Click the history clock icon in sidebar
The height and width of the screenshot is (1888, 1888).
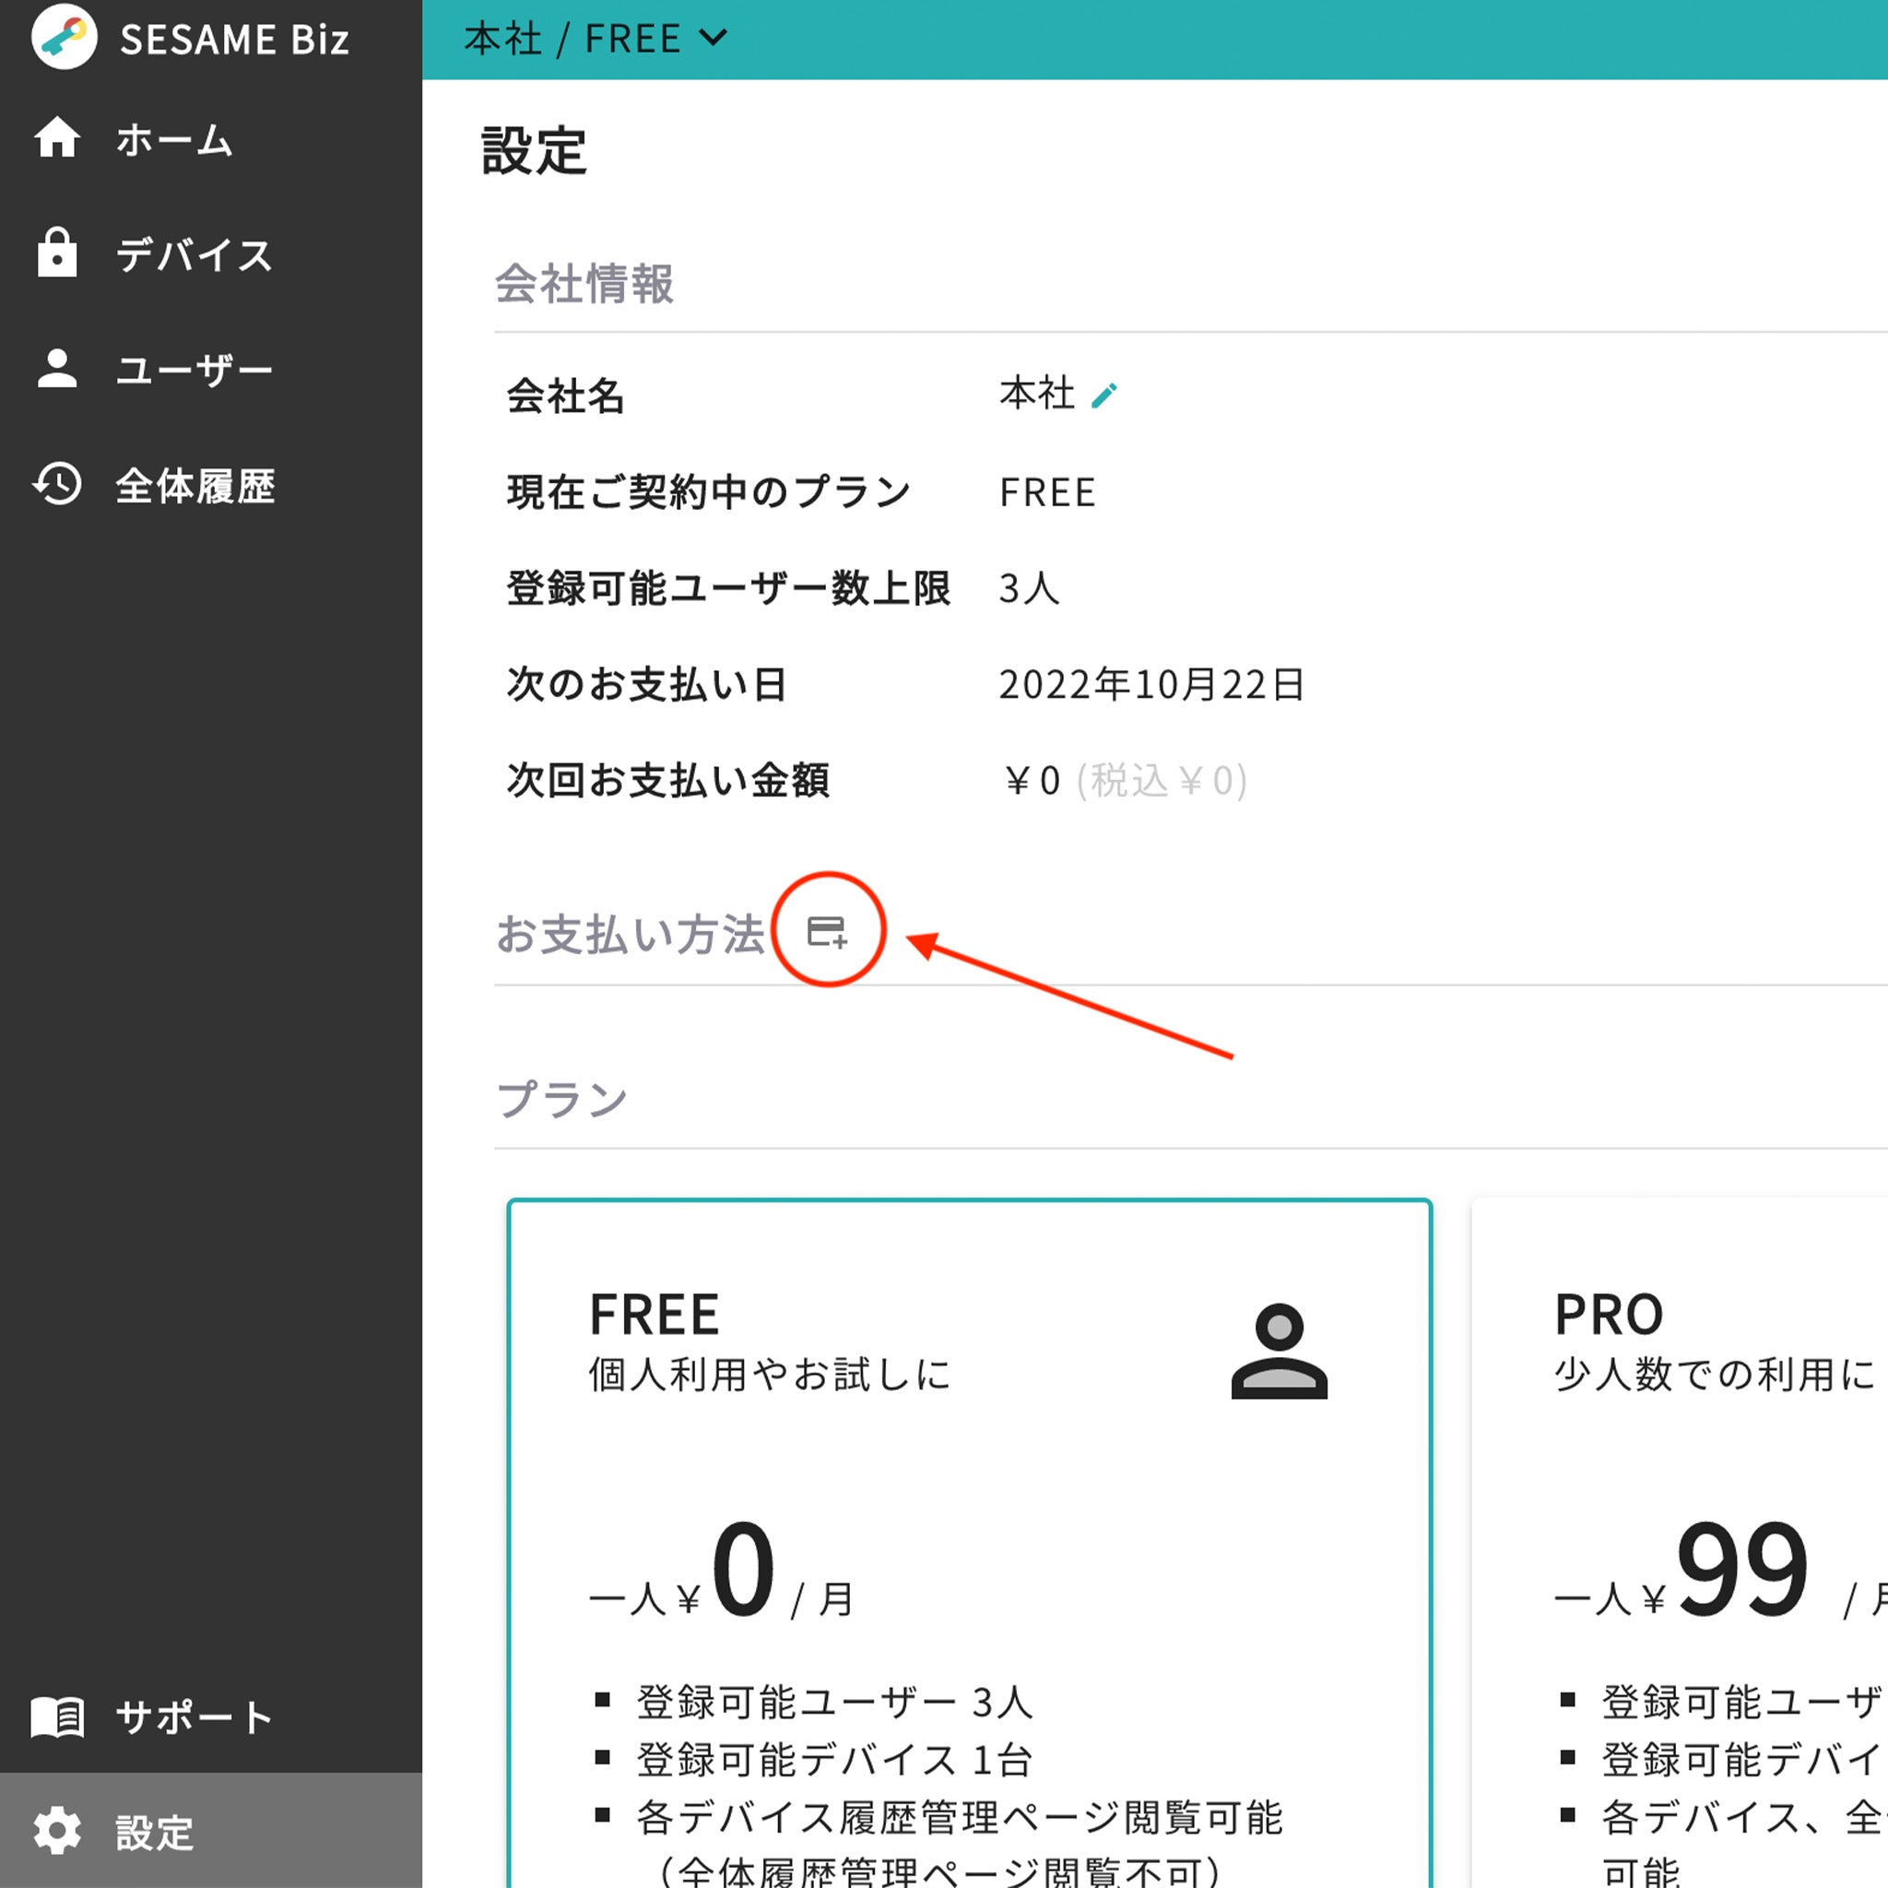point(56,484)
